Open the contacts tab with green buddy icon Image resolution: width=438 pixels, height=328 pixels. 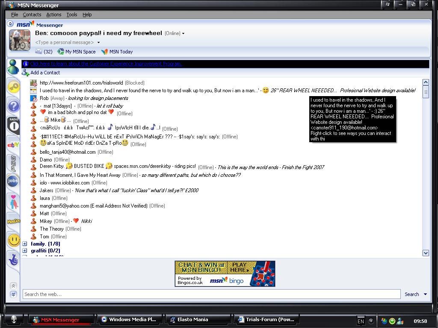click(13, 67)
